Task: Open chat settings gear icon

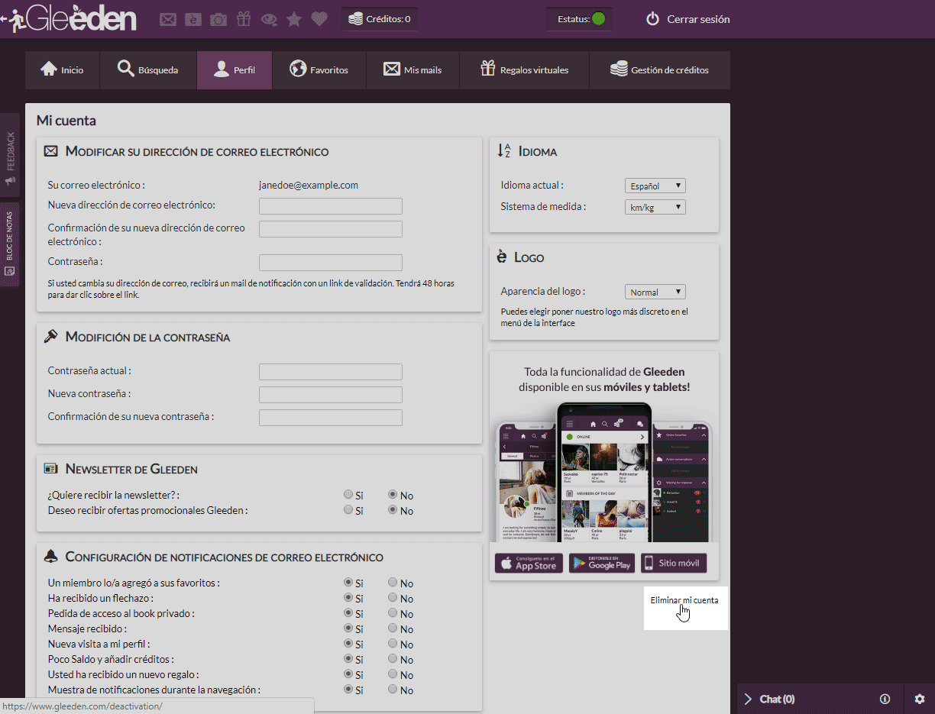Action: tap(920, 699)
